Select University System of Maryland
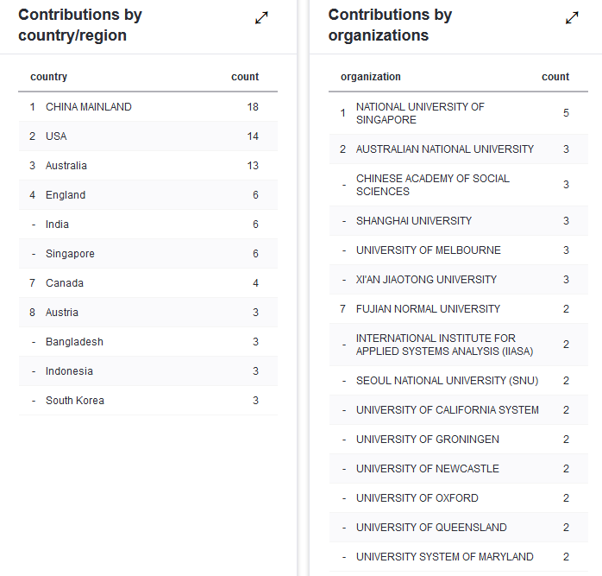Screen dimensions: 602x576 (445, 557)
